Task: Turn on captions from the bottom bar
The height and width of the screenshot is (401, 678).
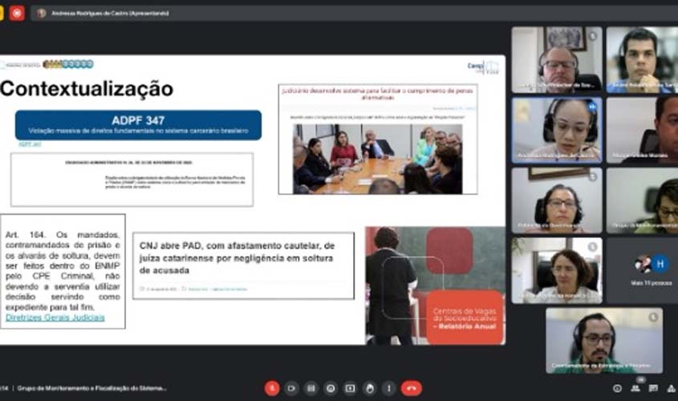Action: coord(311,388)
